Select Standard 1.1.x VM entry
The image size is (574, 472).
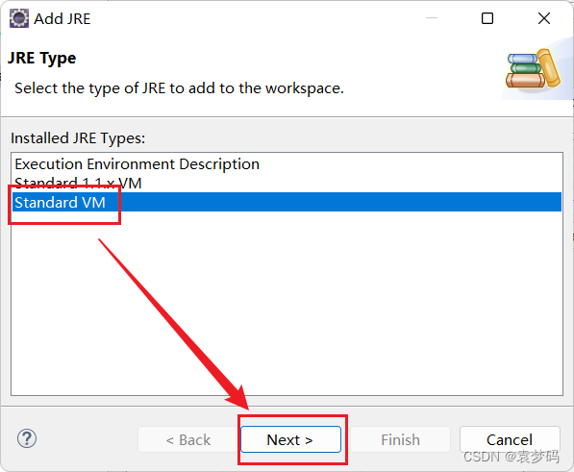click(287, 183)
